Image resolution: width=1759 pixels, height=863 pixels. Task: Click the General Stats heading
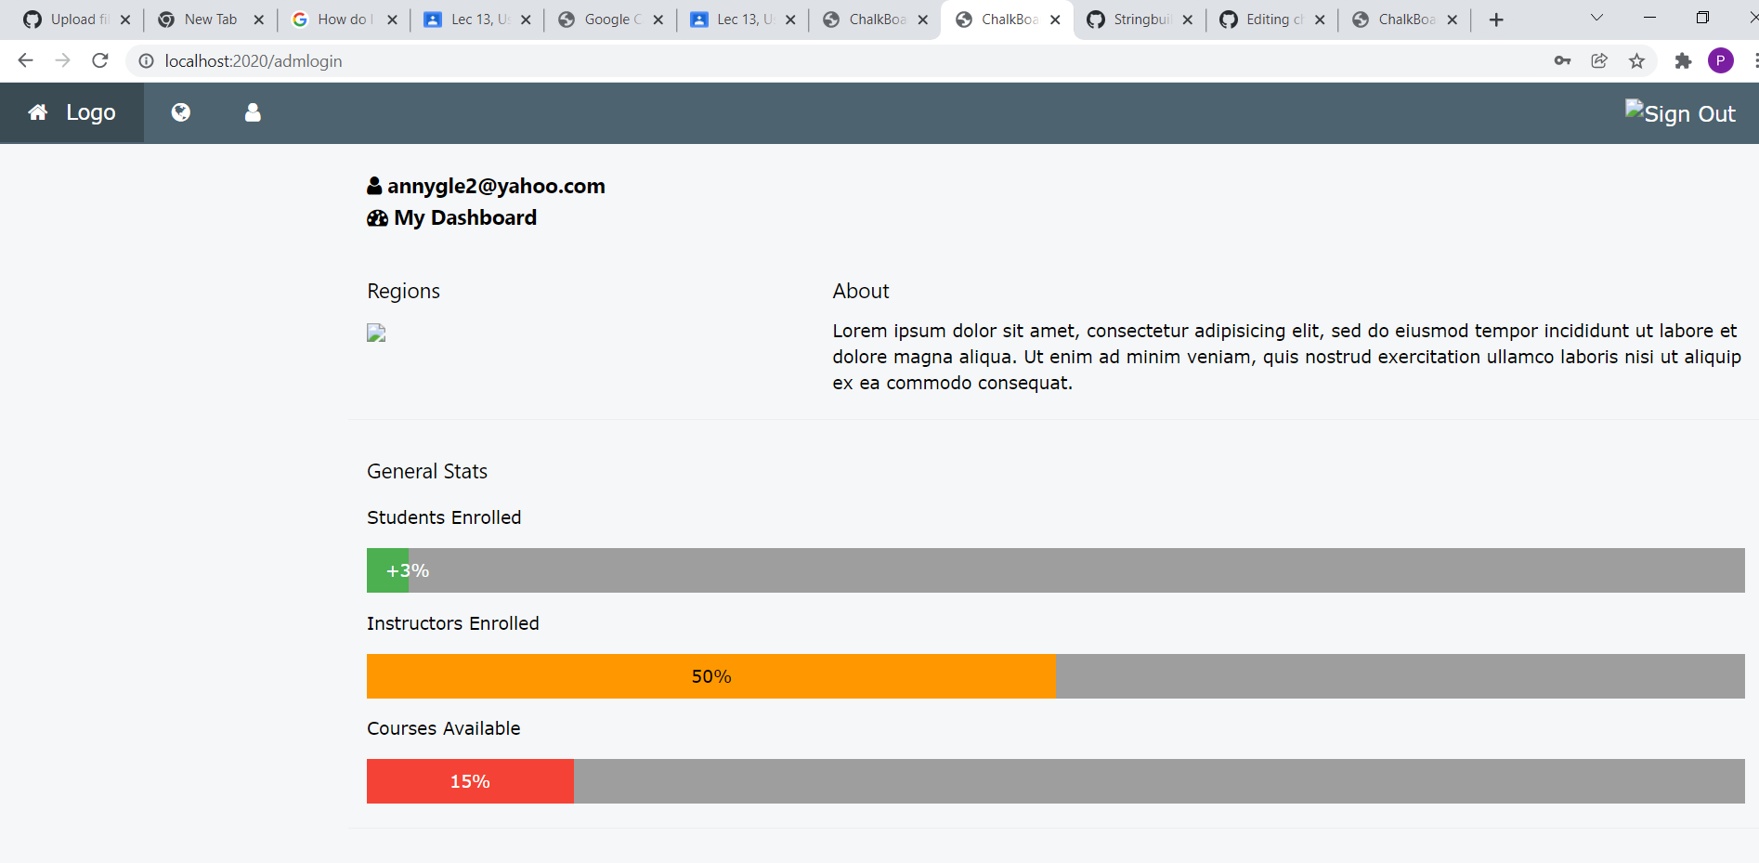click(427, 471)
